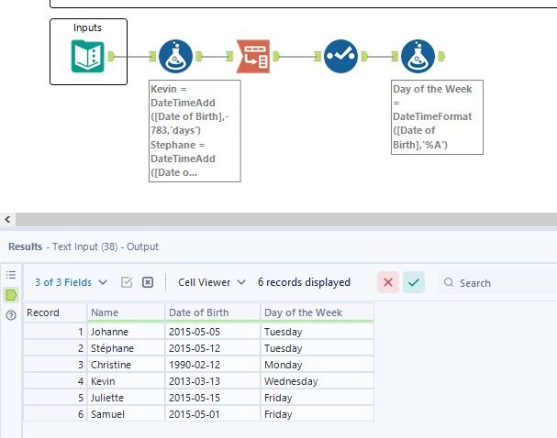This screenshot has height=438, width=557.
Task: Click the red X cancel changes button
Action: [388, 282]
